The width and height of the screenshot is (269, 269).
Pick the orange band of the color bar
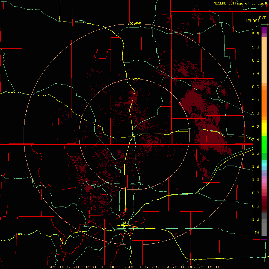coord(264,103)
